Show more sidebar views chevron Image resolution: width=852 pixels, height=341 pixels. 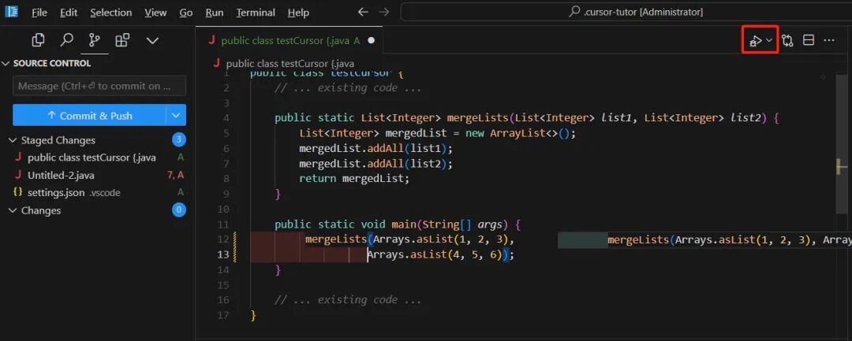(153, 41)
